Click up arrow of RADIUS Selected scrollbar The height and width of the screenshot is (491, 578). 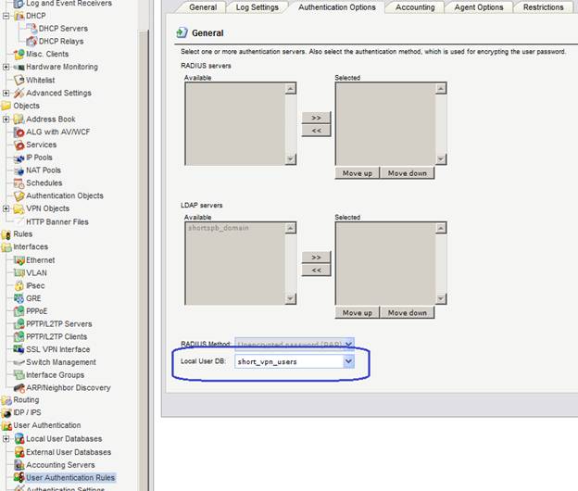pos(441,89)
